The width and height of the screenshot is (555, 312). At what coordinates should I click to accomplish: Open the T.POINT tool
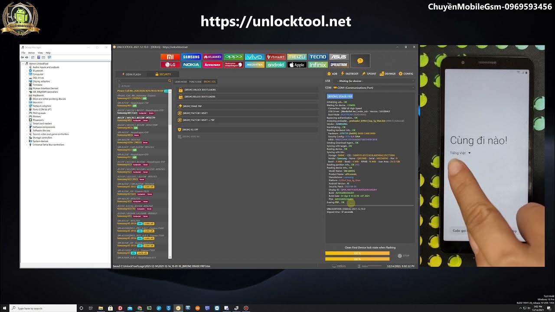pyautogui.click(x=369, y=74)
